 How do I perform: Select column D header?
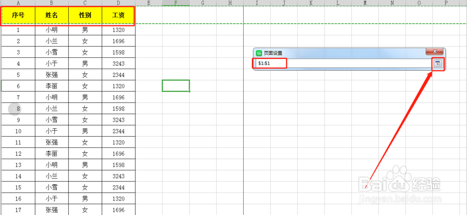[119, 3]
